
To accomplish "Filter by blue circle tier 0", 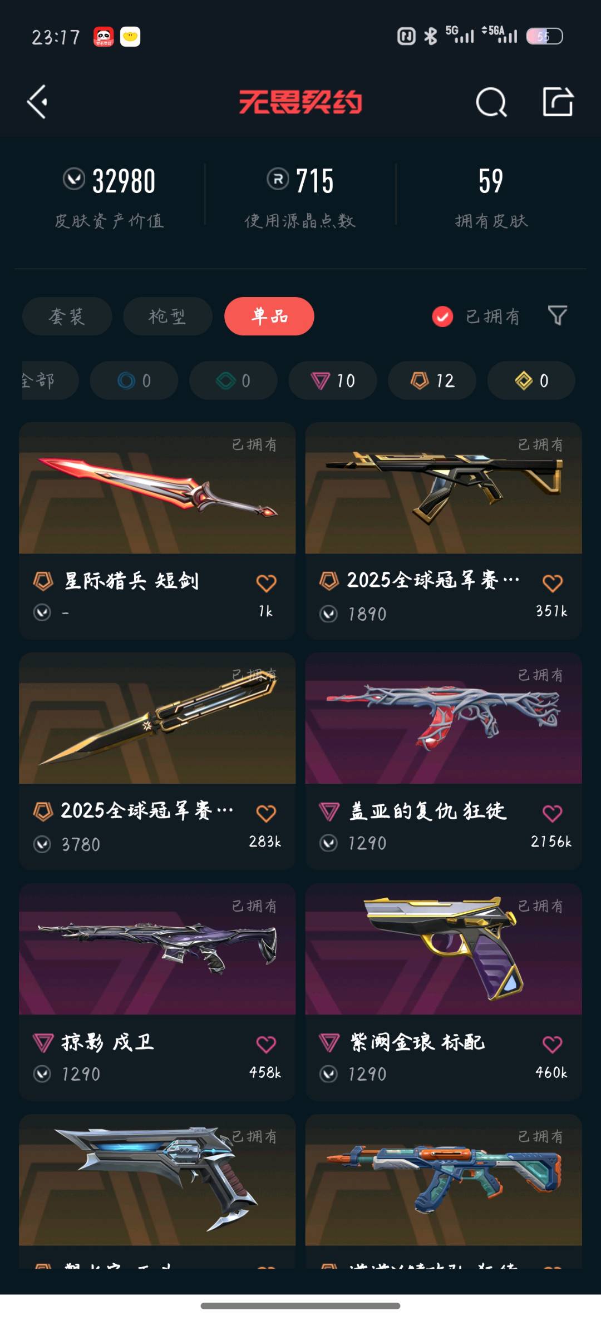I will 134,380.
